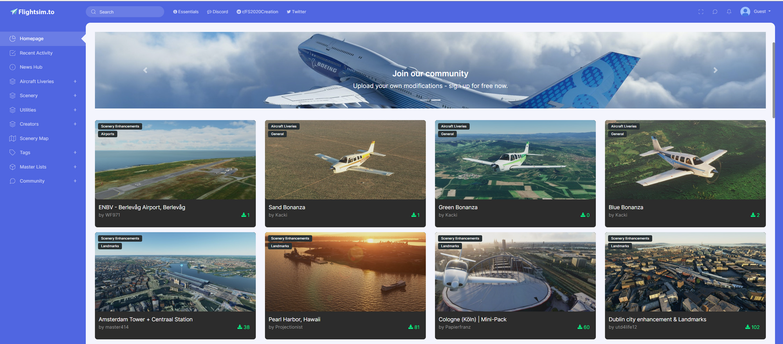Image resolution: width=783 pixels, height=344 pixels.
Task: Open ENBV Berlevåg Airport thumbnail
Action: pos(175,160)
